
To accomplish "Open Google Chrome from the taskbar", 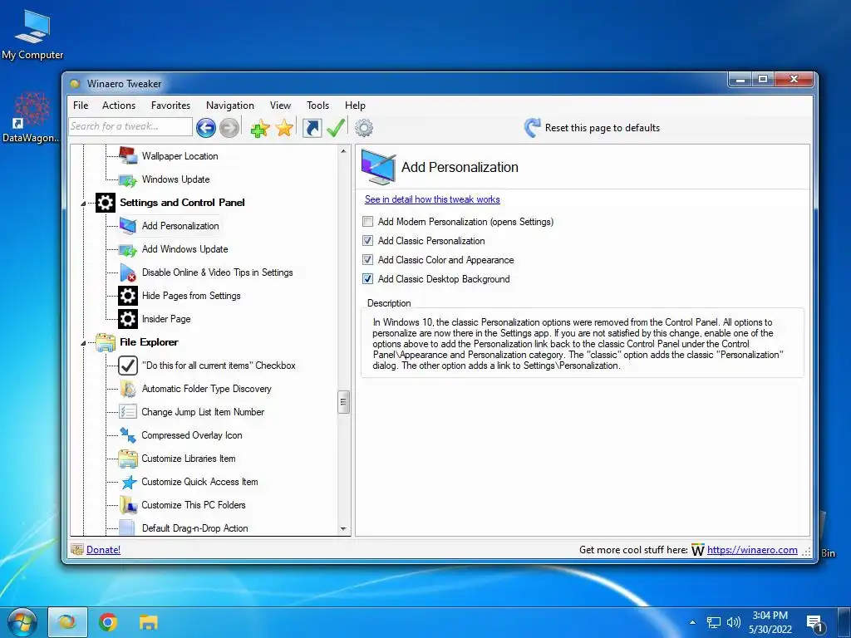I will 108,622.
